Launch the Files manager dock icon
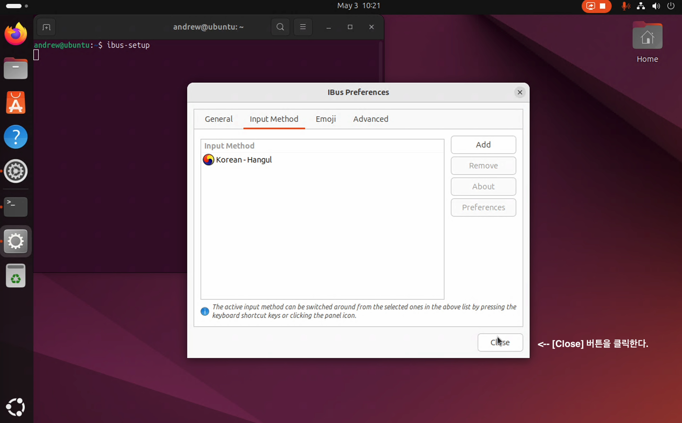The height and width of the screenshot is (423, 682). [16, 69]
